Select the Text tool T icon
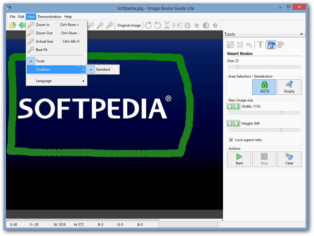Screen dimensions: 314x236 (260, 44)
